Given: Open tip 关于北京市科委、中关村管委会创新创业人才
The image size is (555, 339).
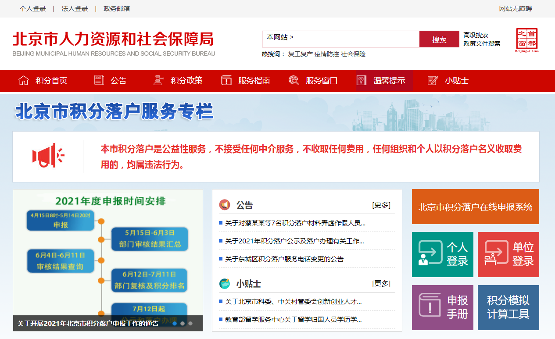Looking at the screenshot, I should tap(294, 301).
